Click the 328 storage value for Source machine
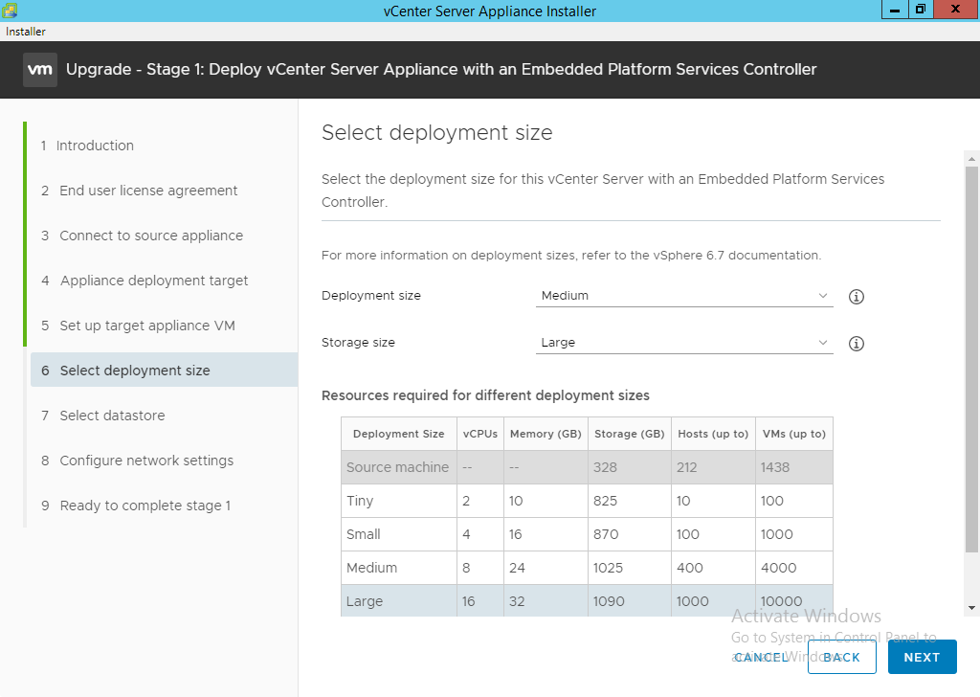980x697 pixels. coord(605,467)
